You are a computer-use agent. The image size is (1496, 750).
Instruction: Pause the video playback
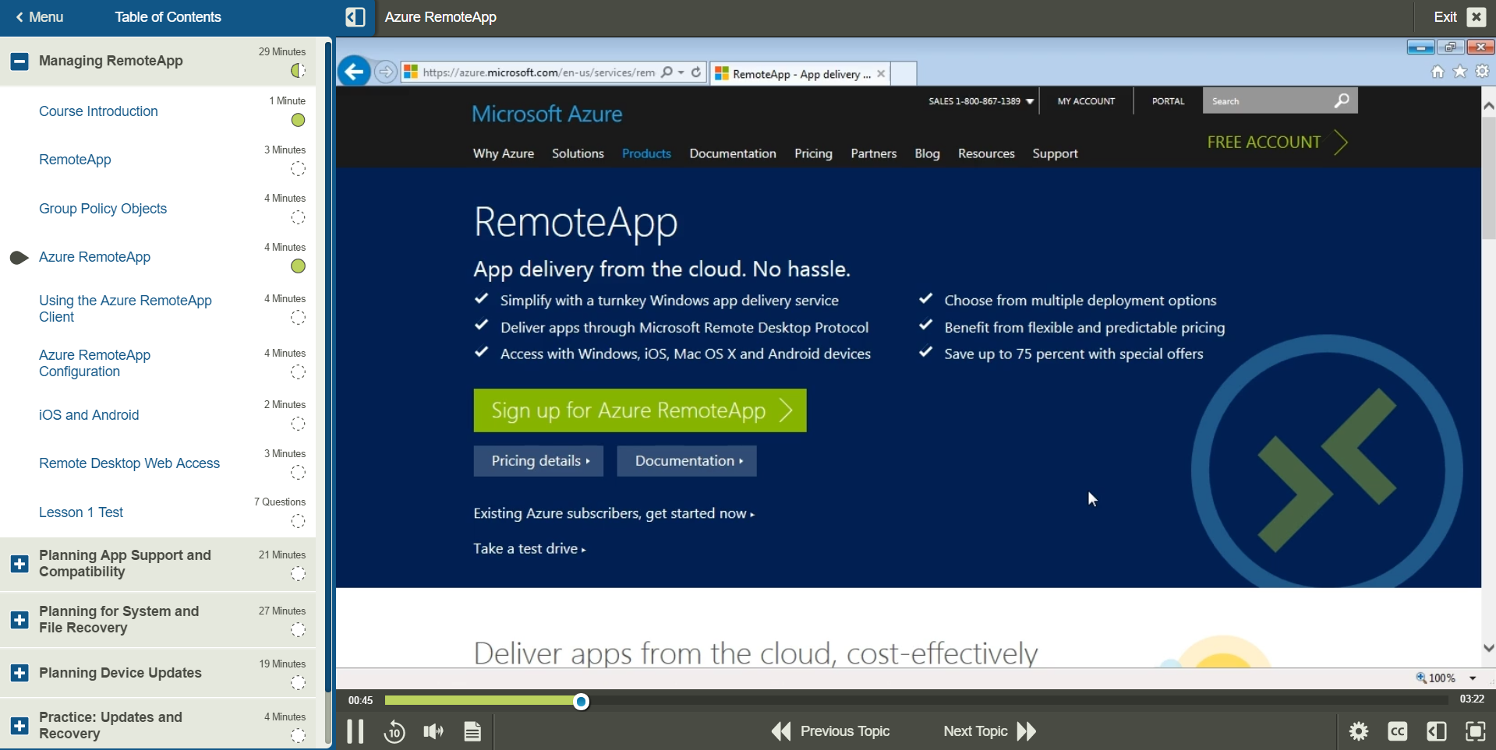(x=355, y=731)
